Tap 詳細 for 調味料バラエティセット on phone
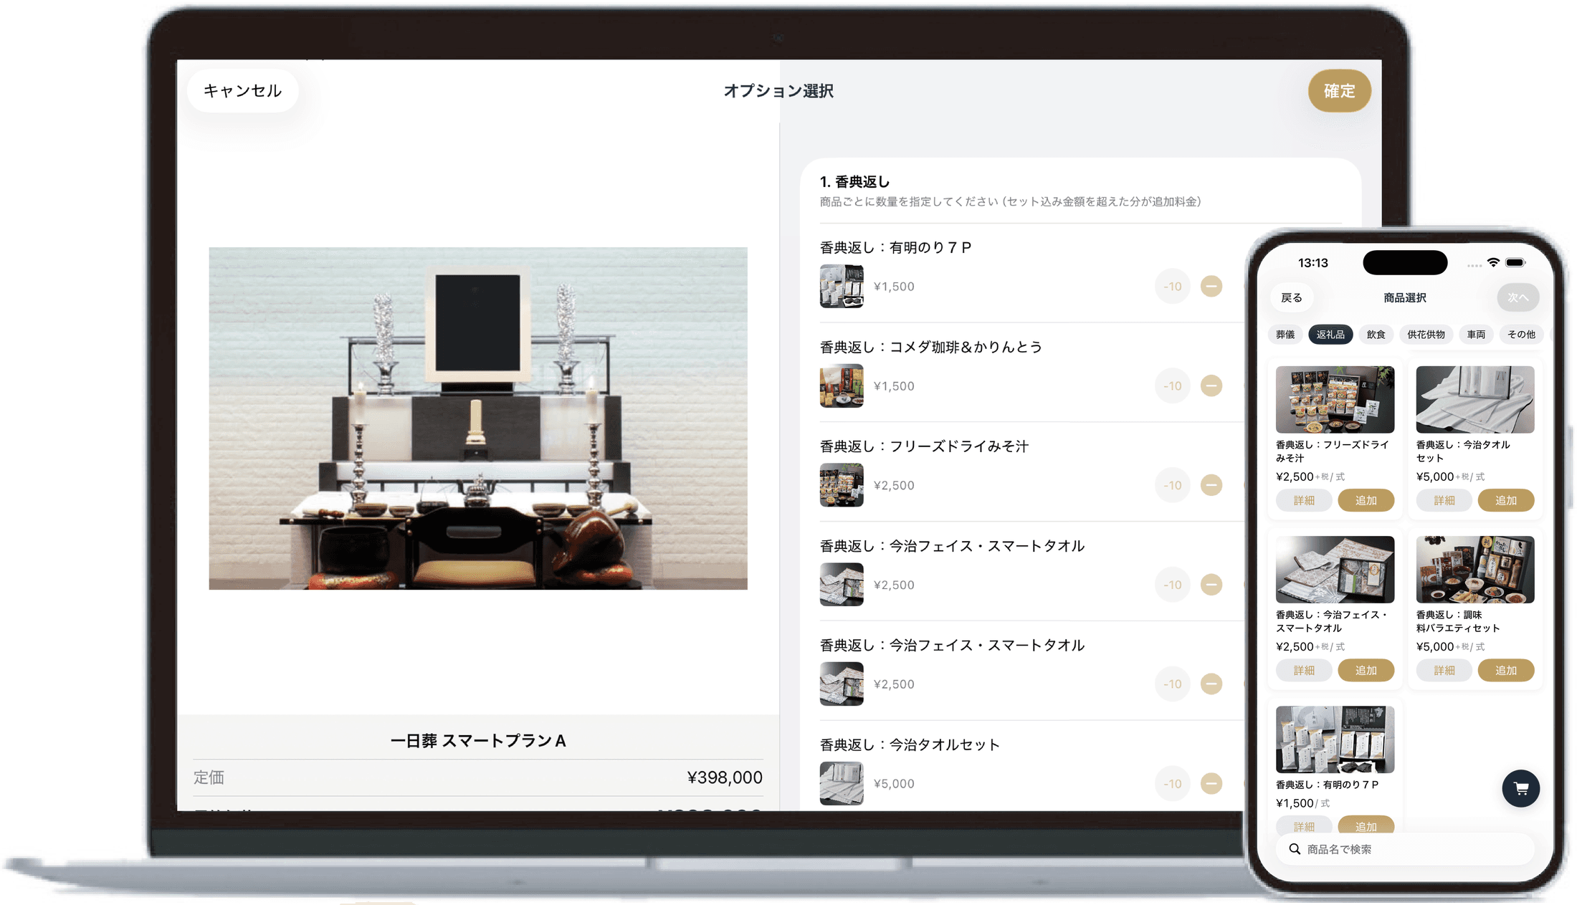Image resolution: width=1577 pixels, height=905 pixels. click(1444, 671)
